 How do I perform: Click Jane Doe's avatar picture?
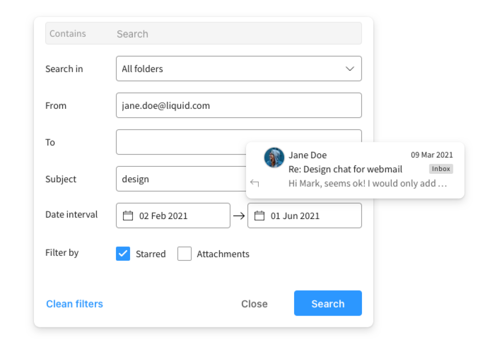coord(274,158)
